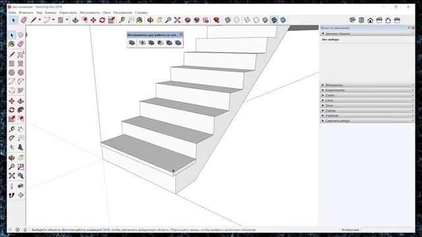
Task: Toggle X-Ray face style
Action: [x=227, y=20]
